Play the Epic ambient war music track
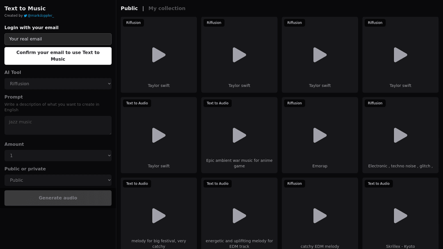This screenshot has width=443, height=249. coord(239,136)
